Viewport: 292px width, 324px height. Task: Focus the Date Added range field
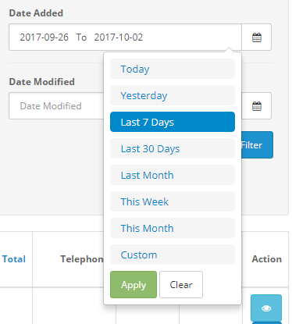pyautogui.click(x=125, y=37)
